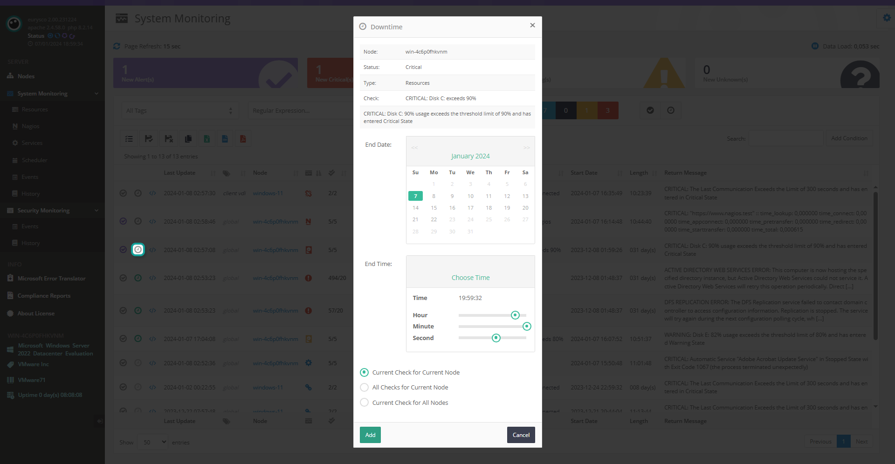Open Resources in the sidebar
Screen dimensions: 895x464
tap(34, 109)
